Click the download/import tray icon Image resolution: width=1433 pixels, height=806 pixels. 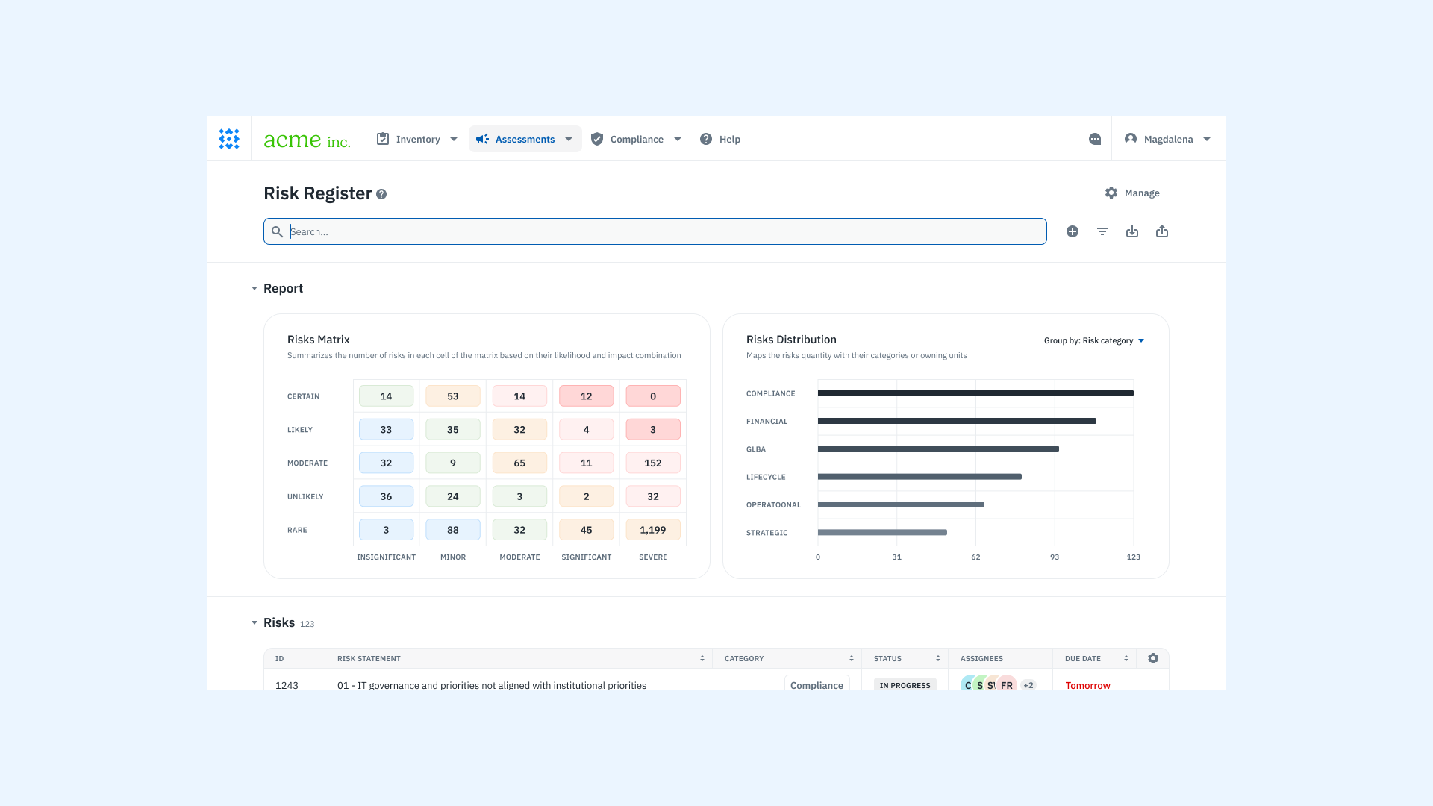1132,231
